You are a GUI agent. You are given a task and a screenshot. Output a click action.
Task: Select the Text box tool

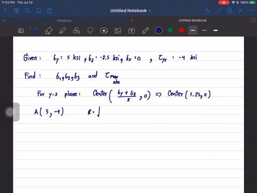[x=132, y=31]
